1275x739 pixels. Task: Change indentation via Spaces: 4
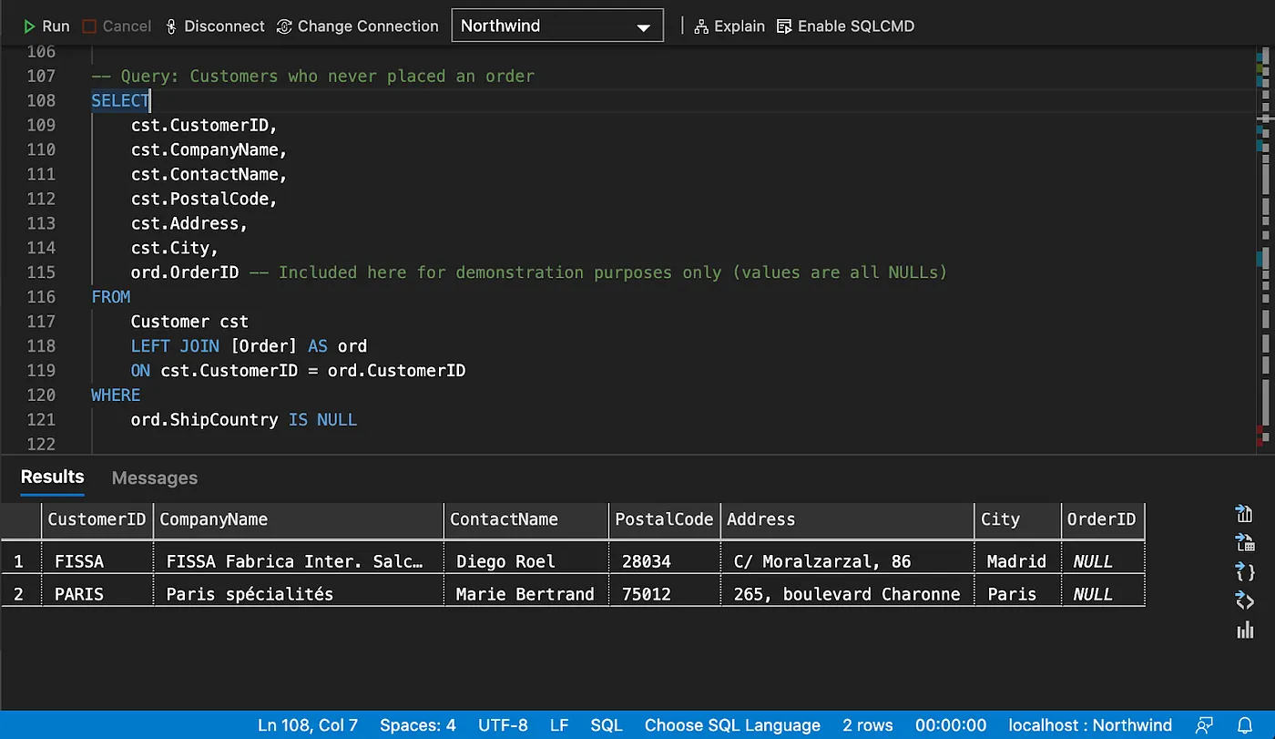click(x=418, y=725)
